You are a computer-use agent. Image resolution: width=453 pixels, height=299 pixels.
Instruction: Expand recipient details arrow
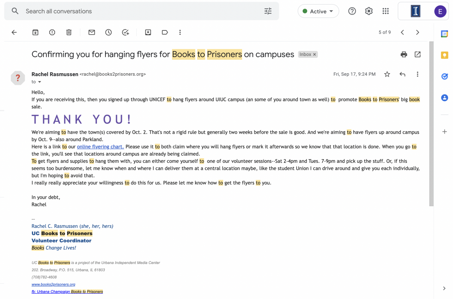coord(40,82)
